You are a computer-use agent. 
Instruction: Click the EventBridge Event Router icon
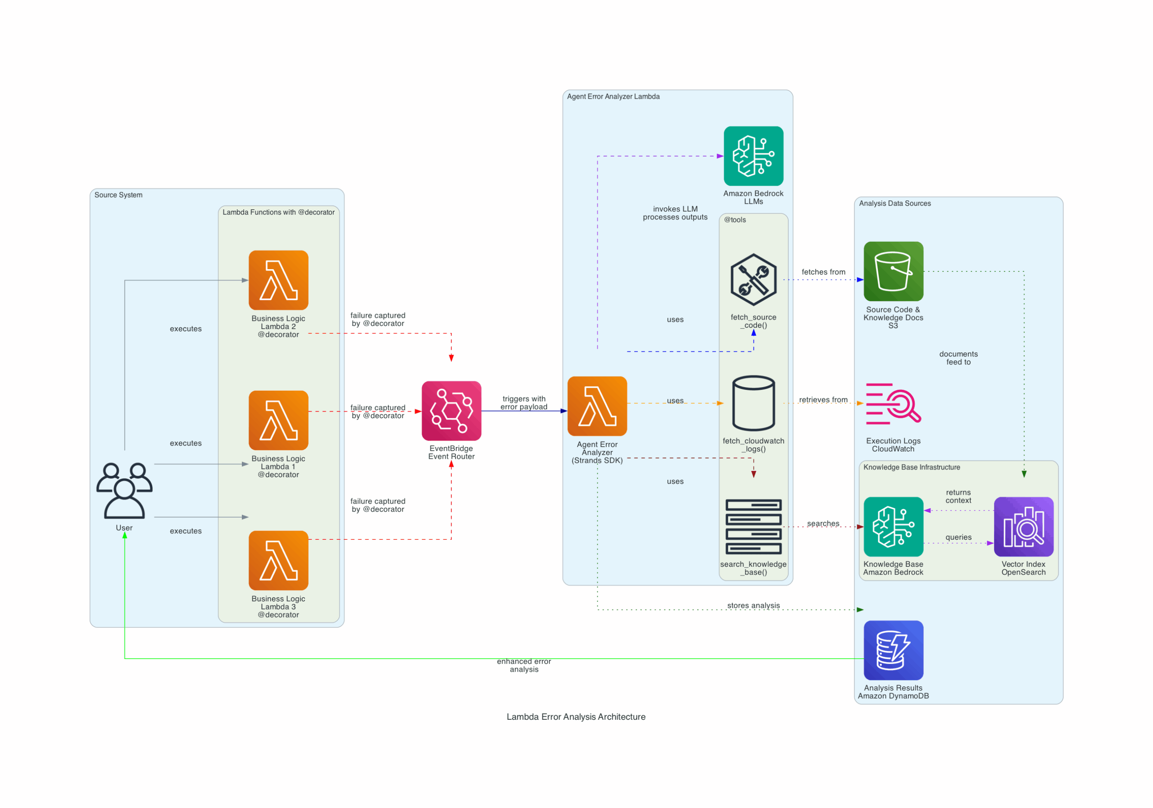451,411
